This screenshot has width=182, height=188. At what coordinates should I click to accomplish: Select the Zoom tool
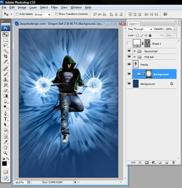(x=5, y=153)
